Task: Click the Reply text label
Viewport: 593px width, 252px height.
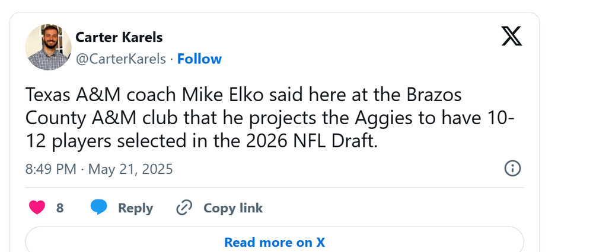Action: (135, 208)
